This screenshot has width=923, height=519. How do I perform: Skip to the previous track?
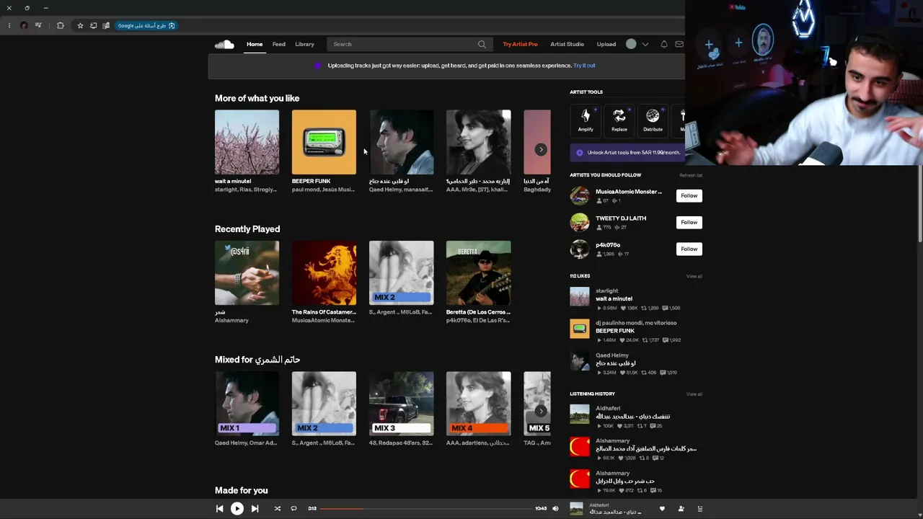pyautogui.click(x=219, y=509)
